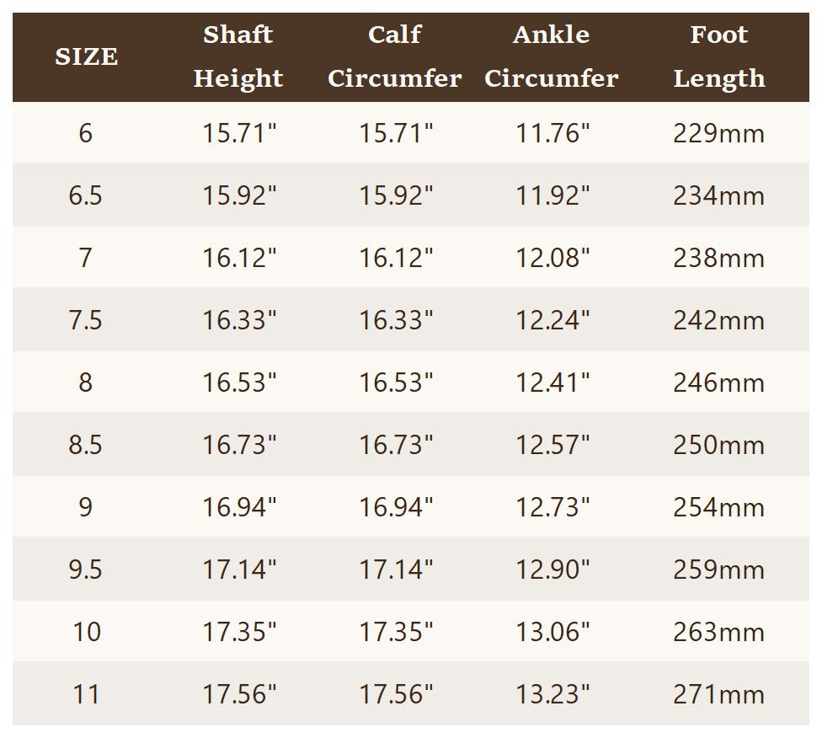Click the 12.73" ankle circumference value
Image resolution: width=822 pixels, height=738 pixels.
(x=552, y=507)
